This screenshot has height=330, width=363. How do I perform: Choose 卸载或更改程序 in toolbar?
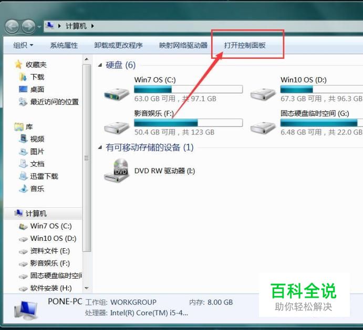[x=118, y=45]
